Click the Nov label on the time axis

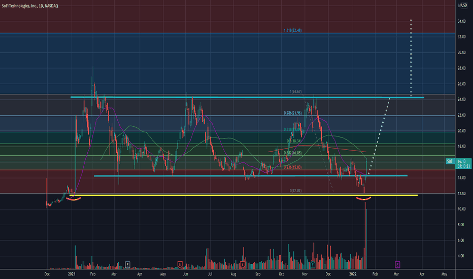click(x=305, y=274)
